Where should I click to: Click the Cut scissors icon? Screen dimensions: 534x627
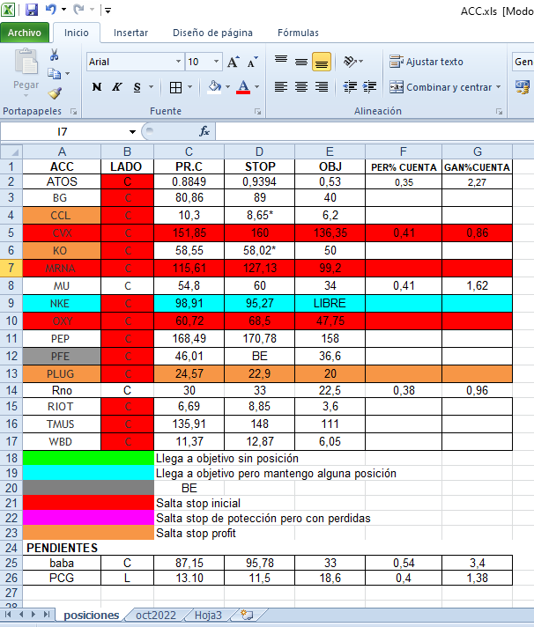[54, 55]
